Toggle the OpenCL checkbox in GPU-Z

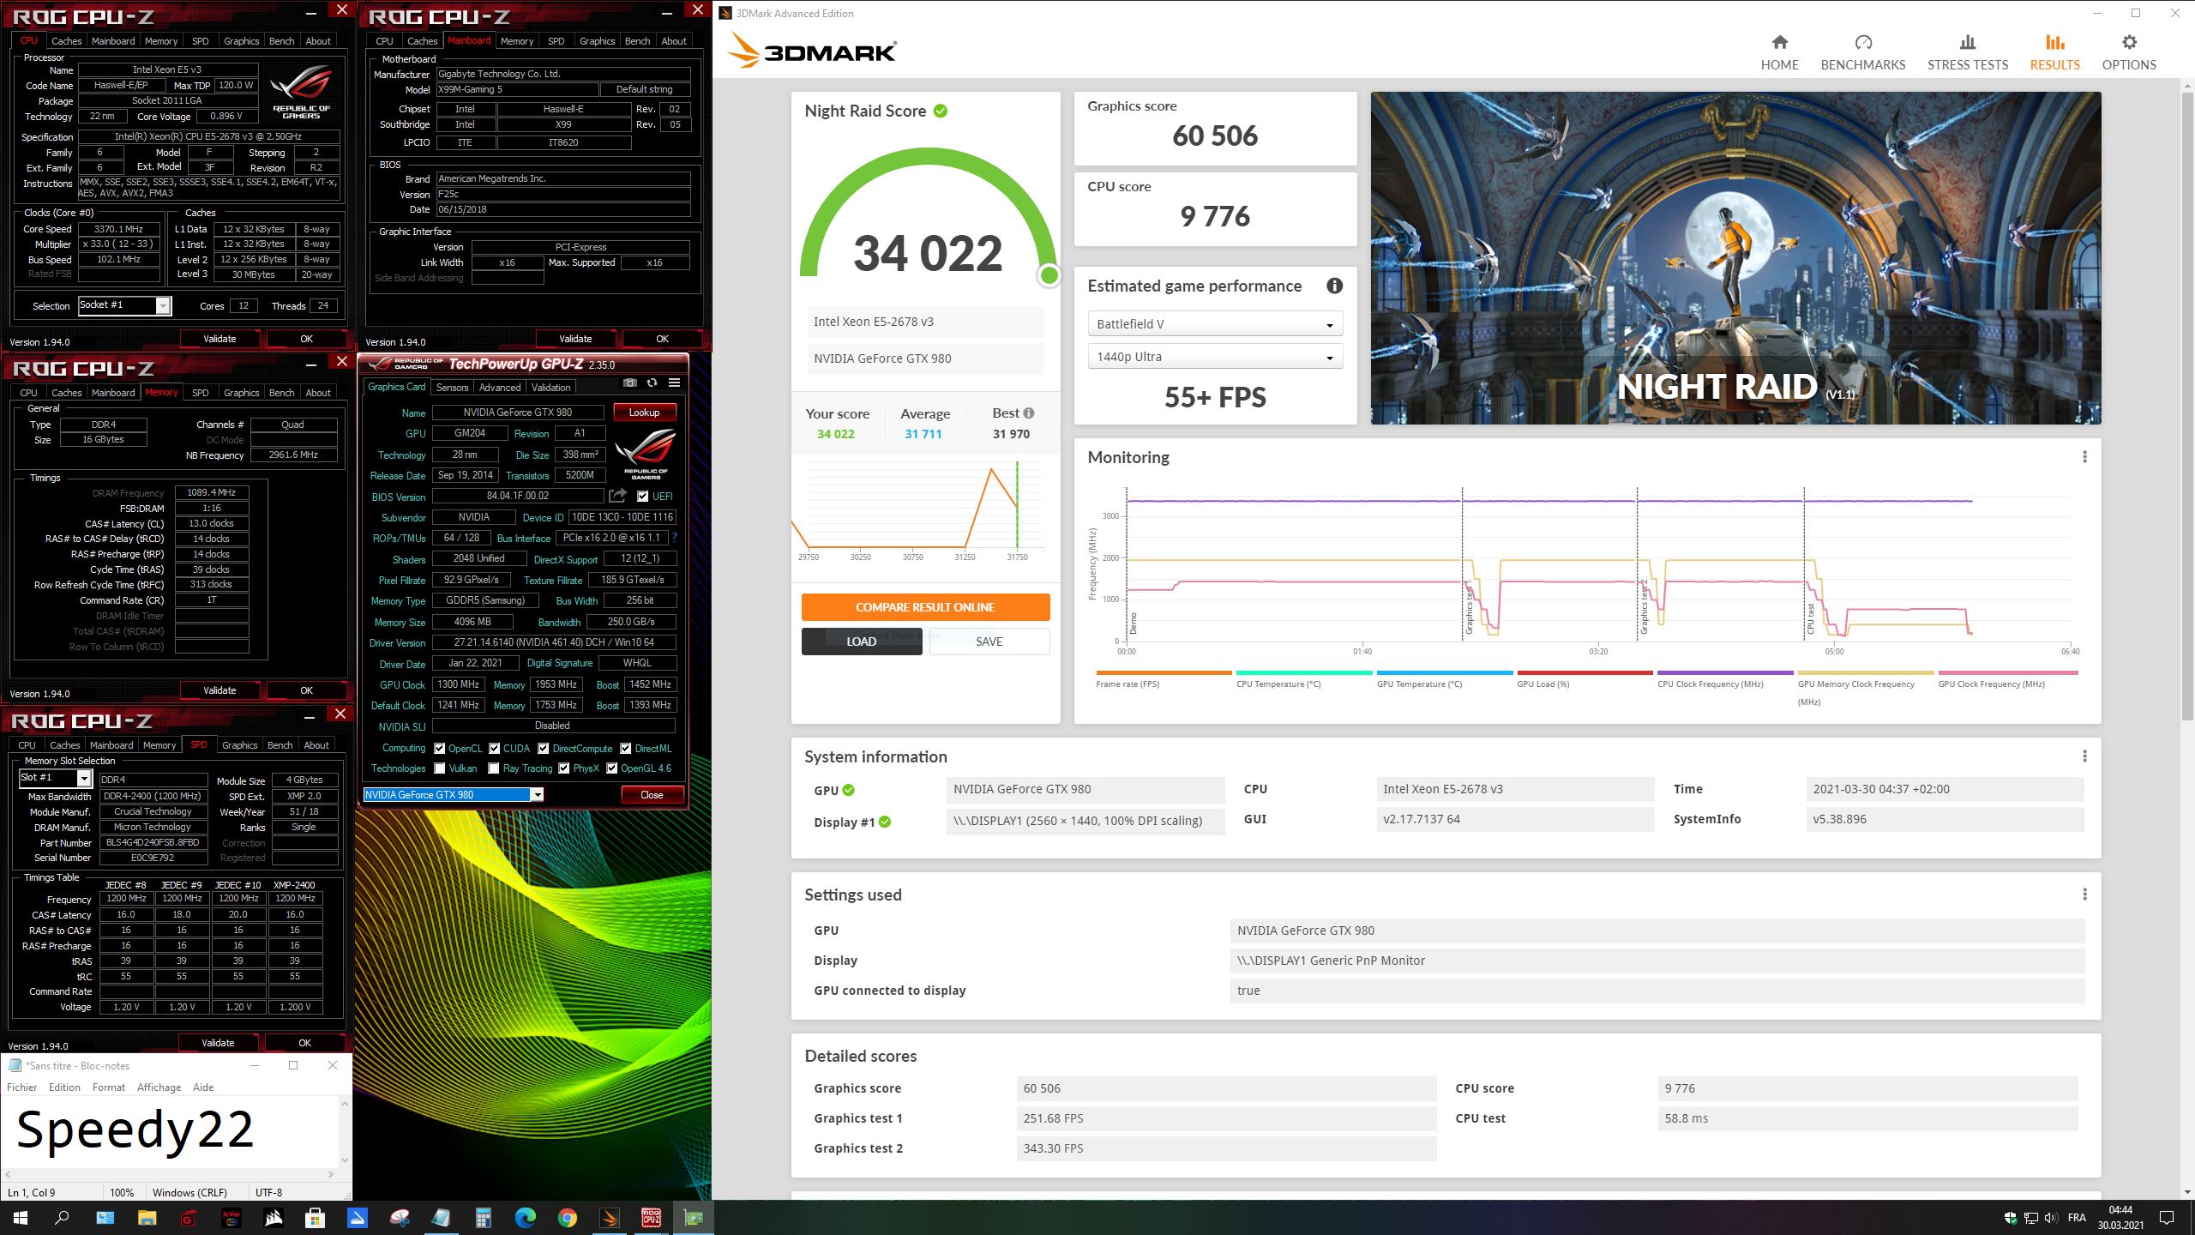point(439,748)
